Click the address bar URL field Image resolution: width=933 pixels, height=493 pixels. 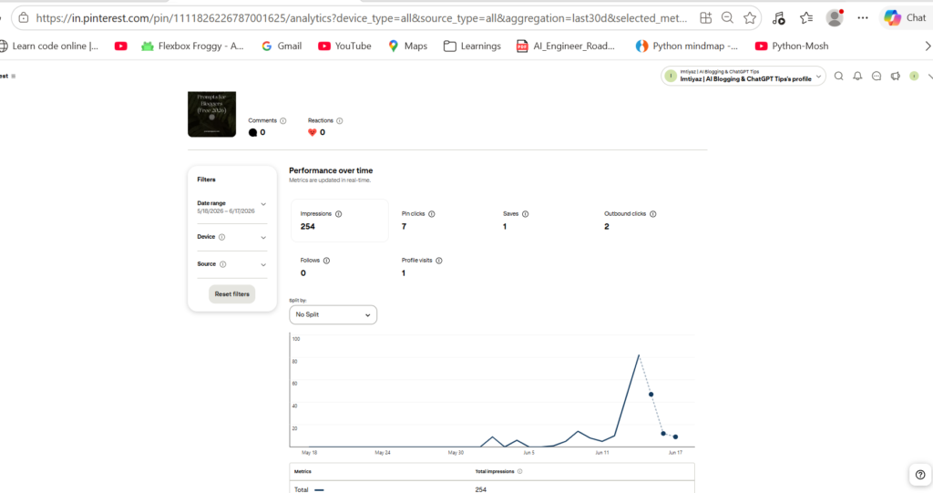point(361,18)
